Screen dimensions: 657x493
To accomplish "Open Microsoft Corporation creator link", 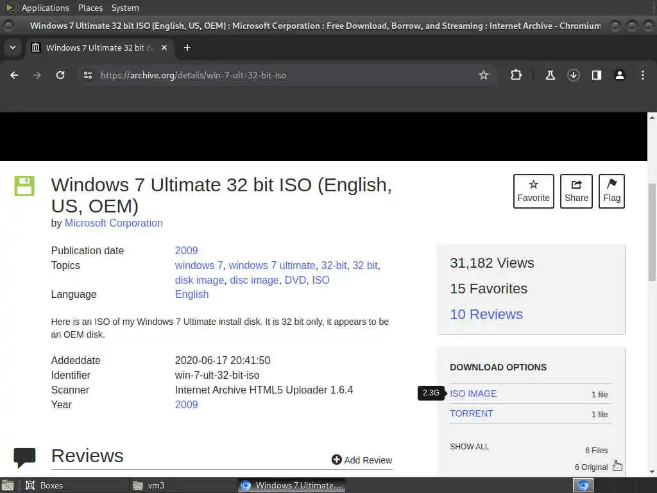I will pos(114,223).
